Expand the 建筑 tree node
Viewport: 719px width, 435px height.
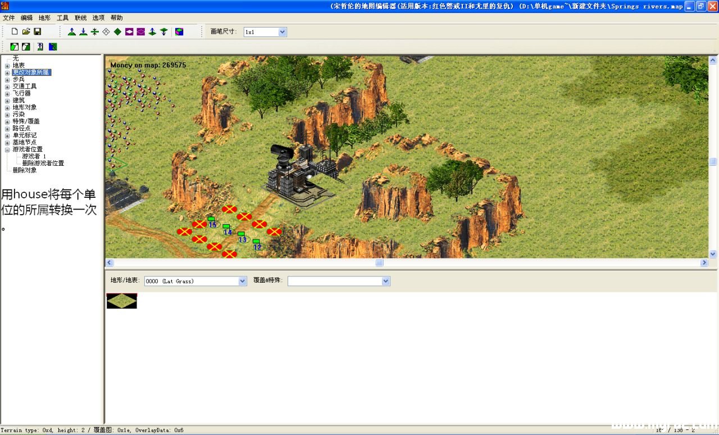click(x=7, y=101)
